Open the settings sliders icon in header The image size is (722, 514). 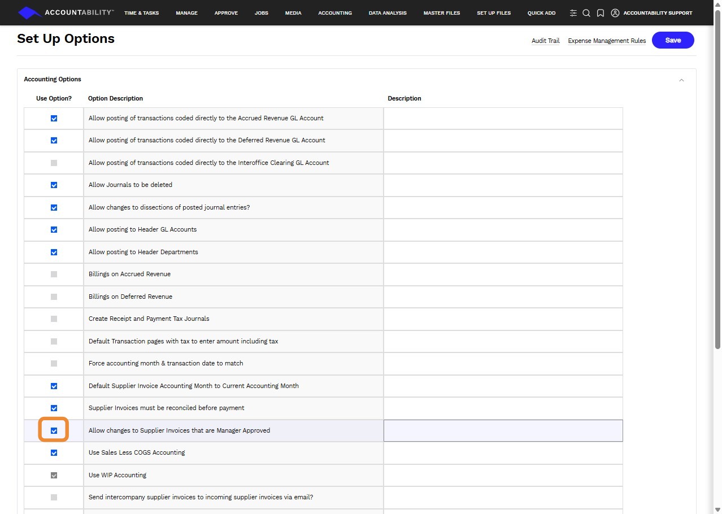(573, 13)
